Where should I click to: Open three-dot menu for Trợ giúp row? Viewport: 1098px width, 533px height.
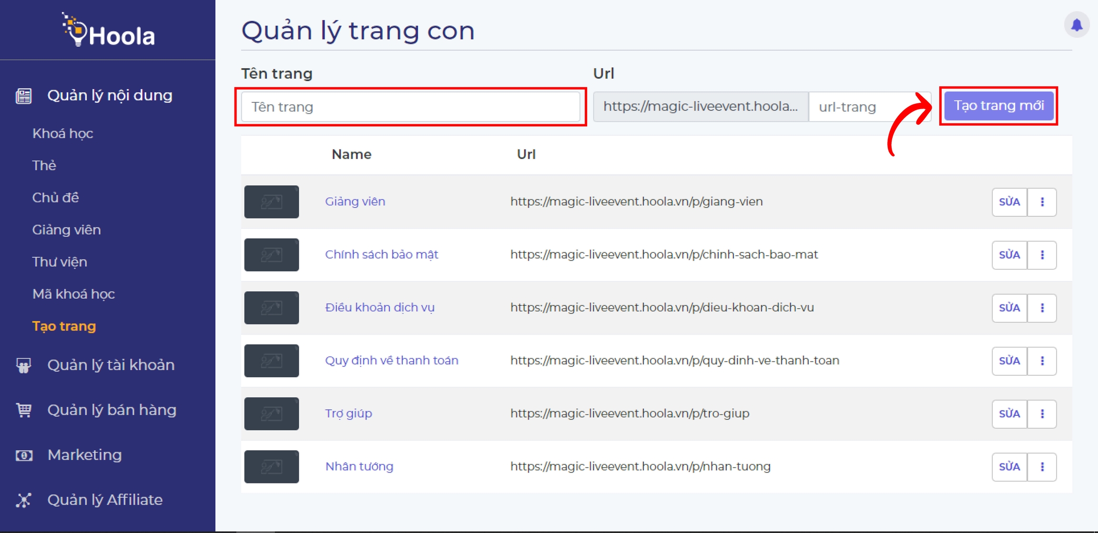pyautogui.click(x=1042, y=414)
